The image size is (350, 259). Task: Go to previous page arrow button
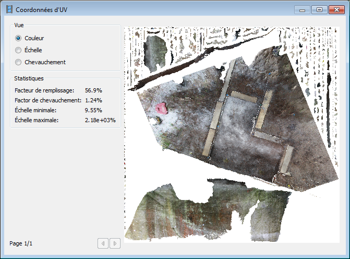click(103, 243)
